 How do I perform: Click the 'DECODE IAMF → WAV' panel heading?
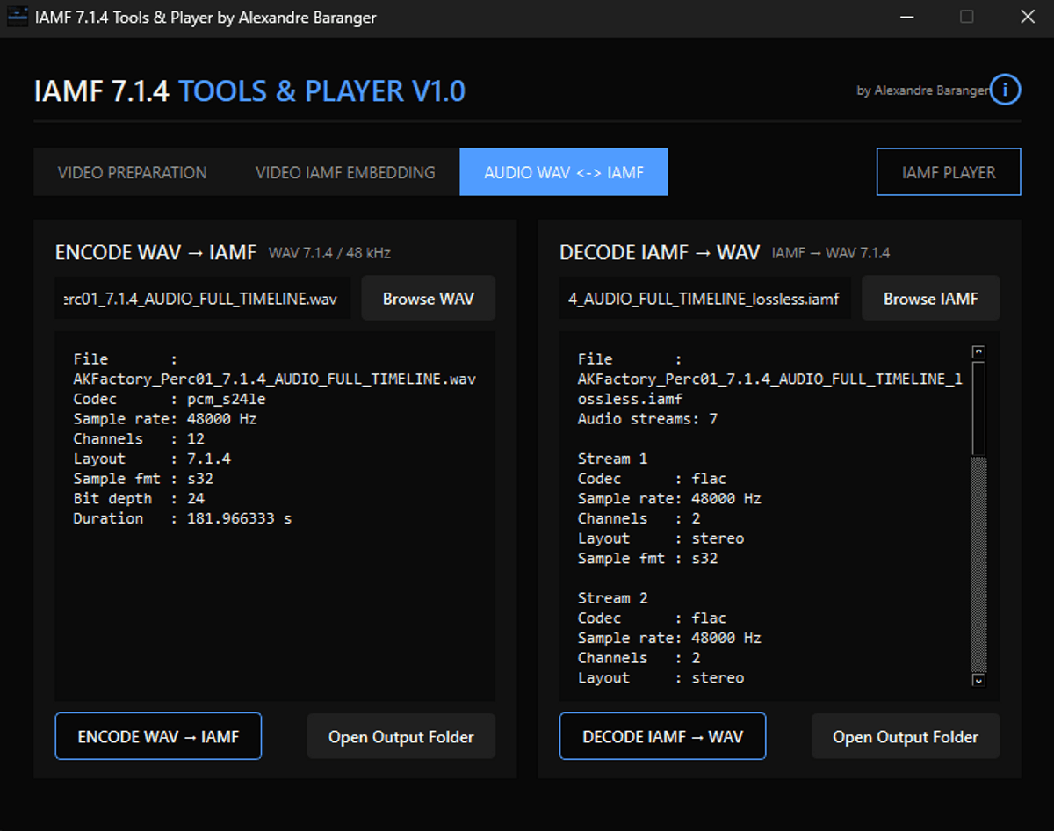pyautogui.click(x=660, y=253)
